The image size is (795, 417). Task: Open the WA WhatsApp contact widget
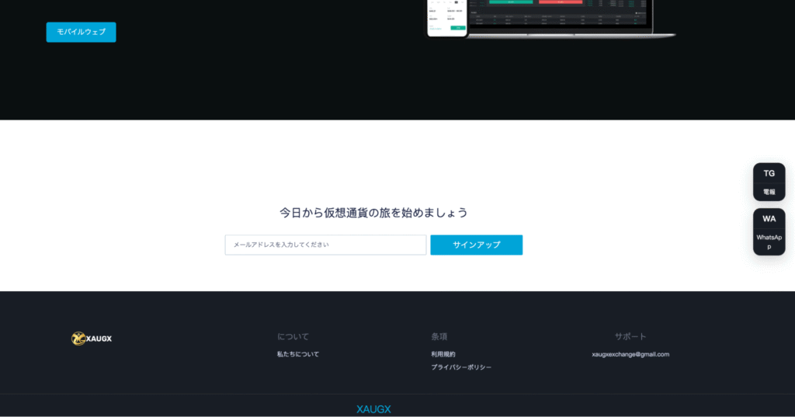coord(769,232)
